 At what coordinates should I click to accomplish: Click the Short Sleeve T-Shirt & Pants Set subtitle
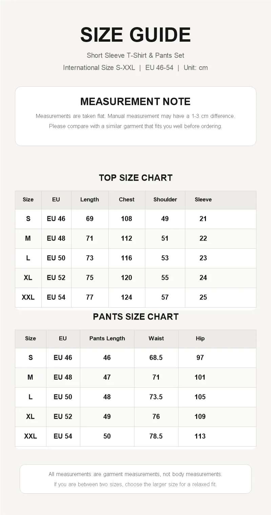pyautogui.click(x=135, y=55)
